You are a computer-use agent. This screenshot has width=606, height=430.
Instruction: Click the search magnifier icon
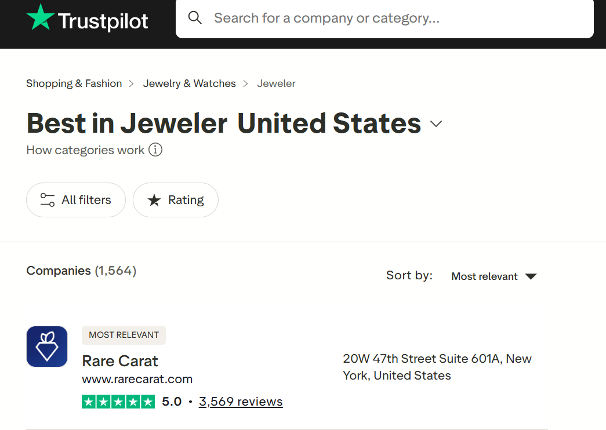[195, 18]
